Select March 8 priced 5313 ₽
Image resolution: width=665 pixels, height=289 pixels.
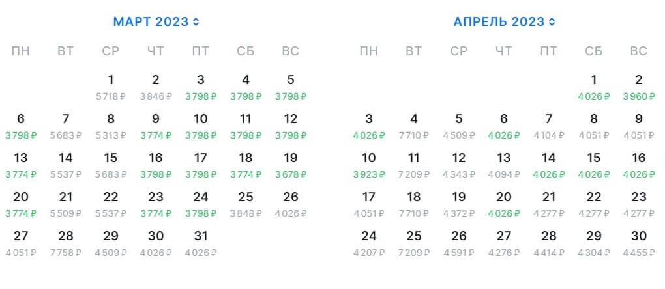(x=111, y=126)
